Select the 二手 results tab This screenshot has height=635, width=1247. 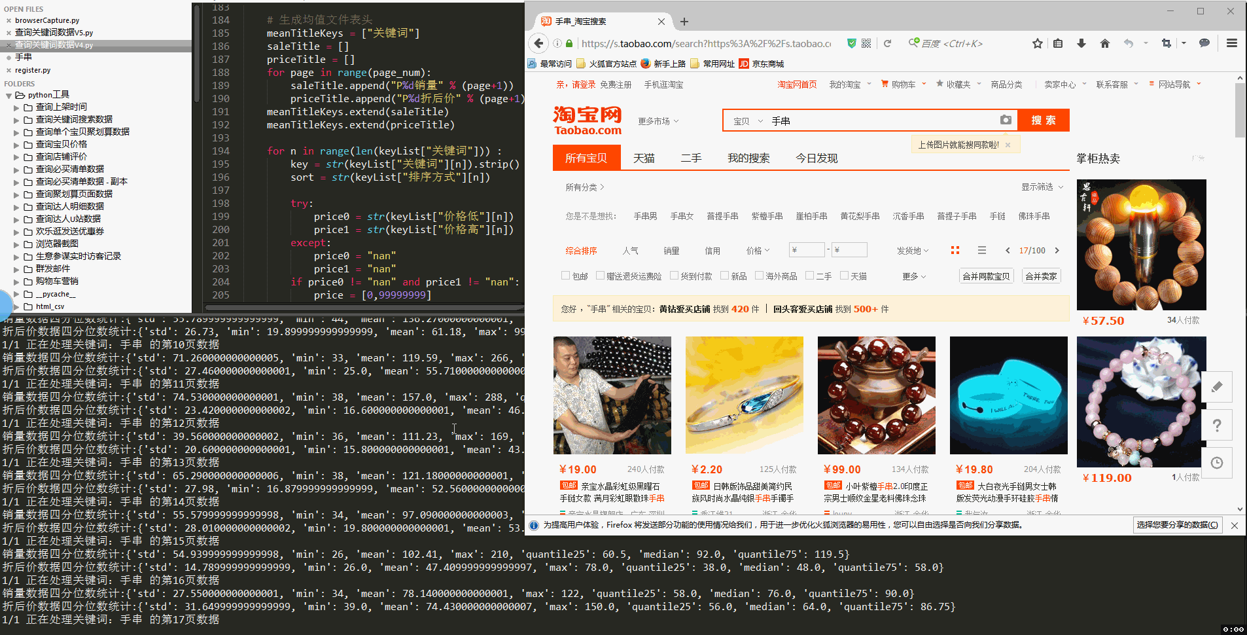pyautogui.click(x=691, y=158)
